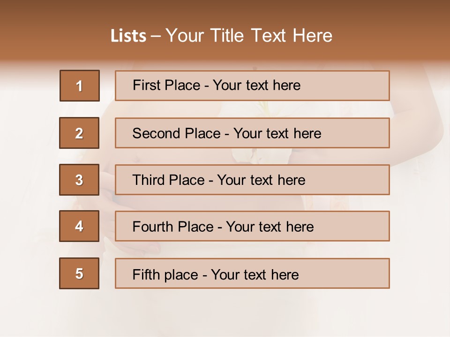
Task: Select the "First Place" text box
Action: click(252, 86)
